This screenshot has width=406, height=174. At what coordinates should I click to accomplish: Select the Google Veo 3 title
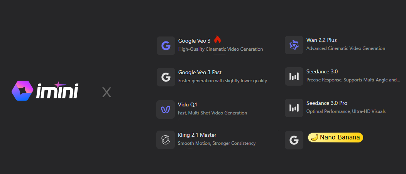tap(195, 41)
